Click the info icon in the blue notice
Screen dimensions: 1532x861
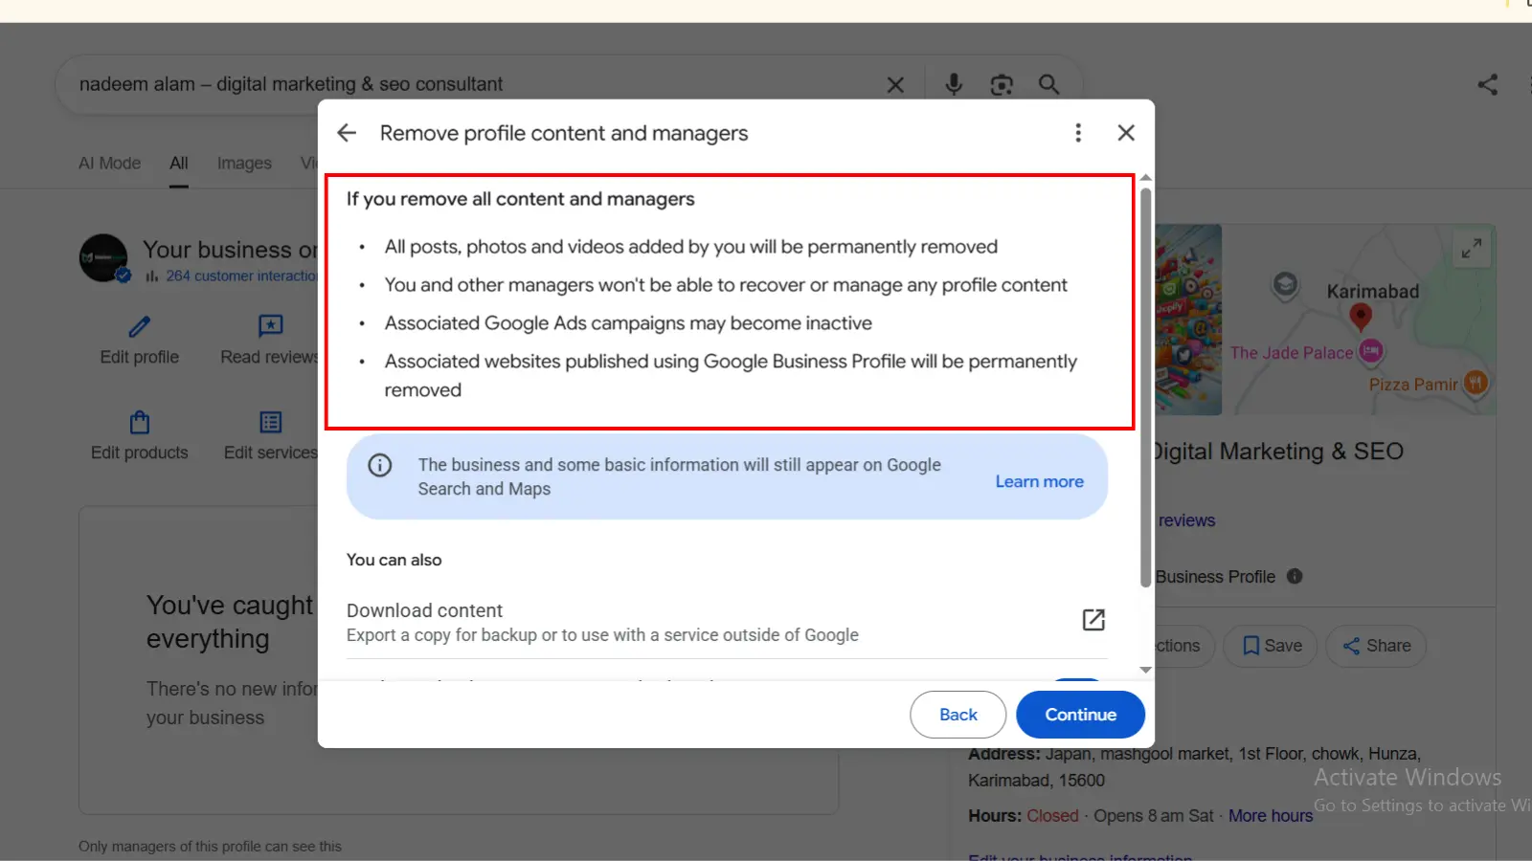tap(380, 466)
